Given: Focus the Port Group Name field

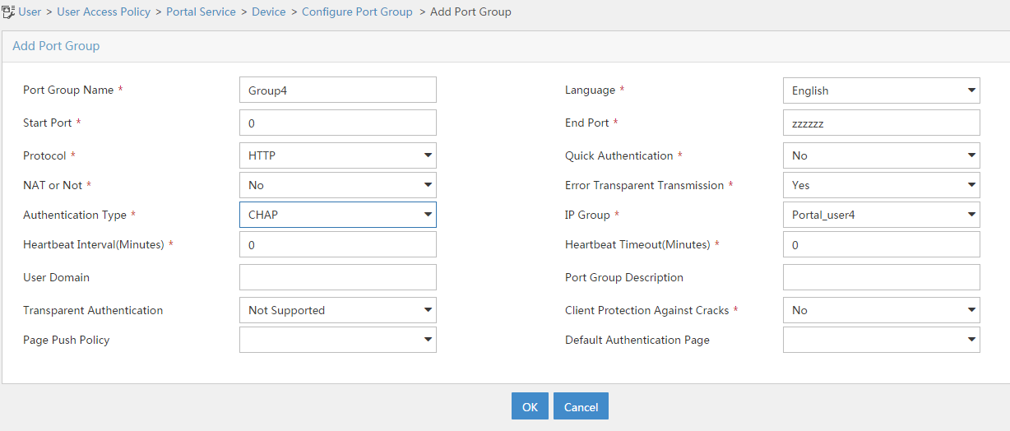Looking at the screenshot, I should (338, 90).
